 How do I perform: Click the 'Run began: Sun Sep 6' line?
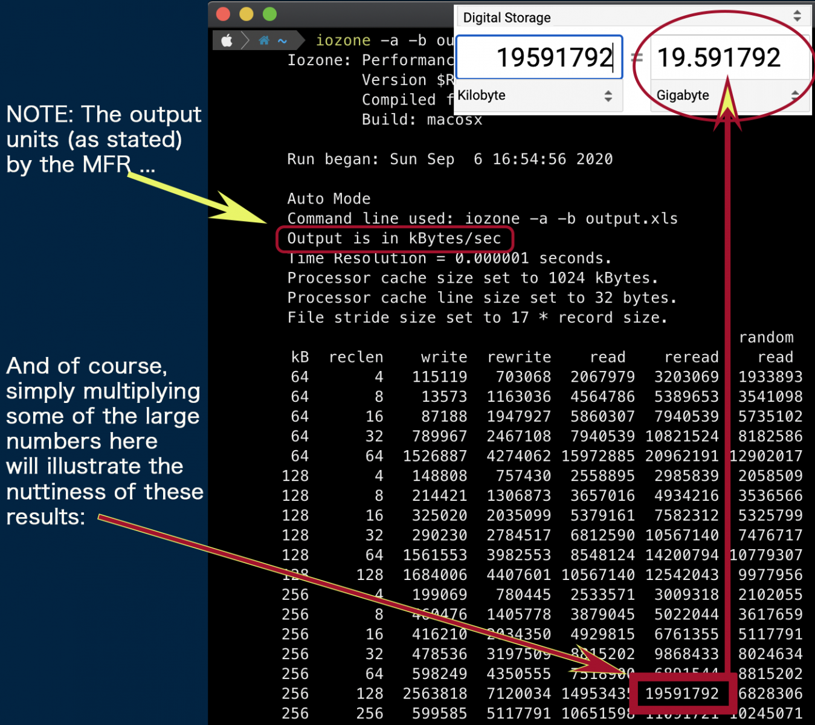(450, 159)
